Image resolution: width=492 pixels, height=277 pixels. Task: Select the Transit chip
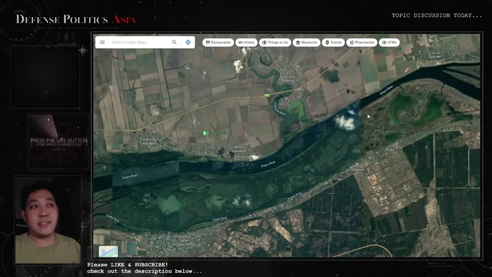[x=333, y=42]
